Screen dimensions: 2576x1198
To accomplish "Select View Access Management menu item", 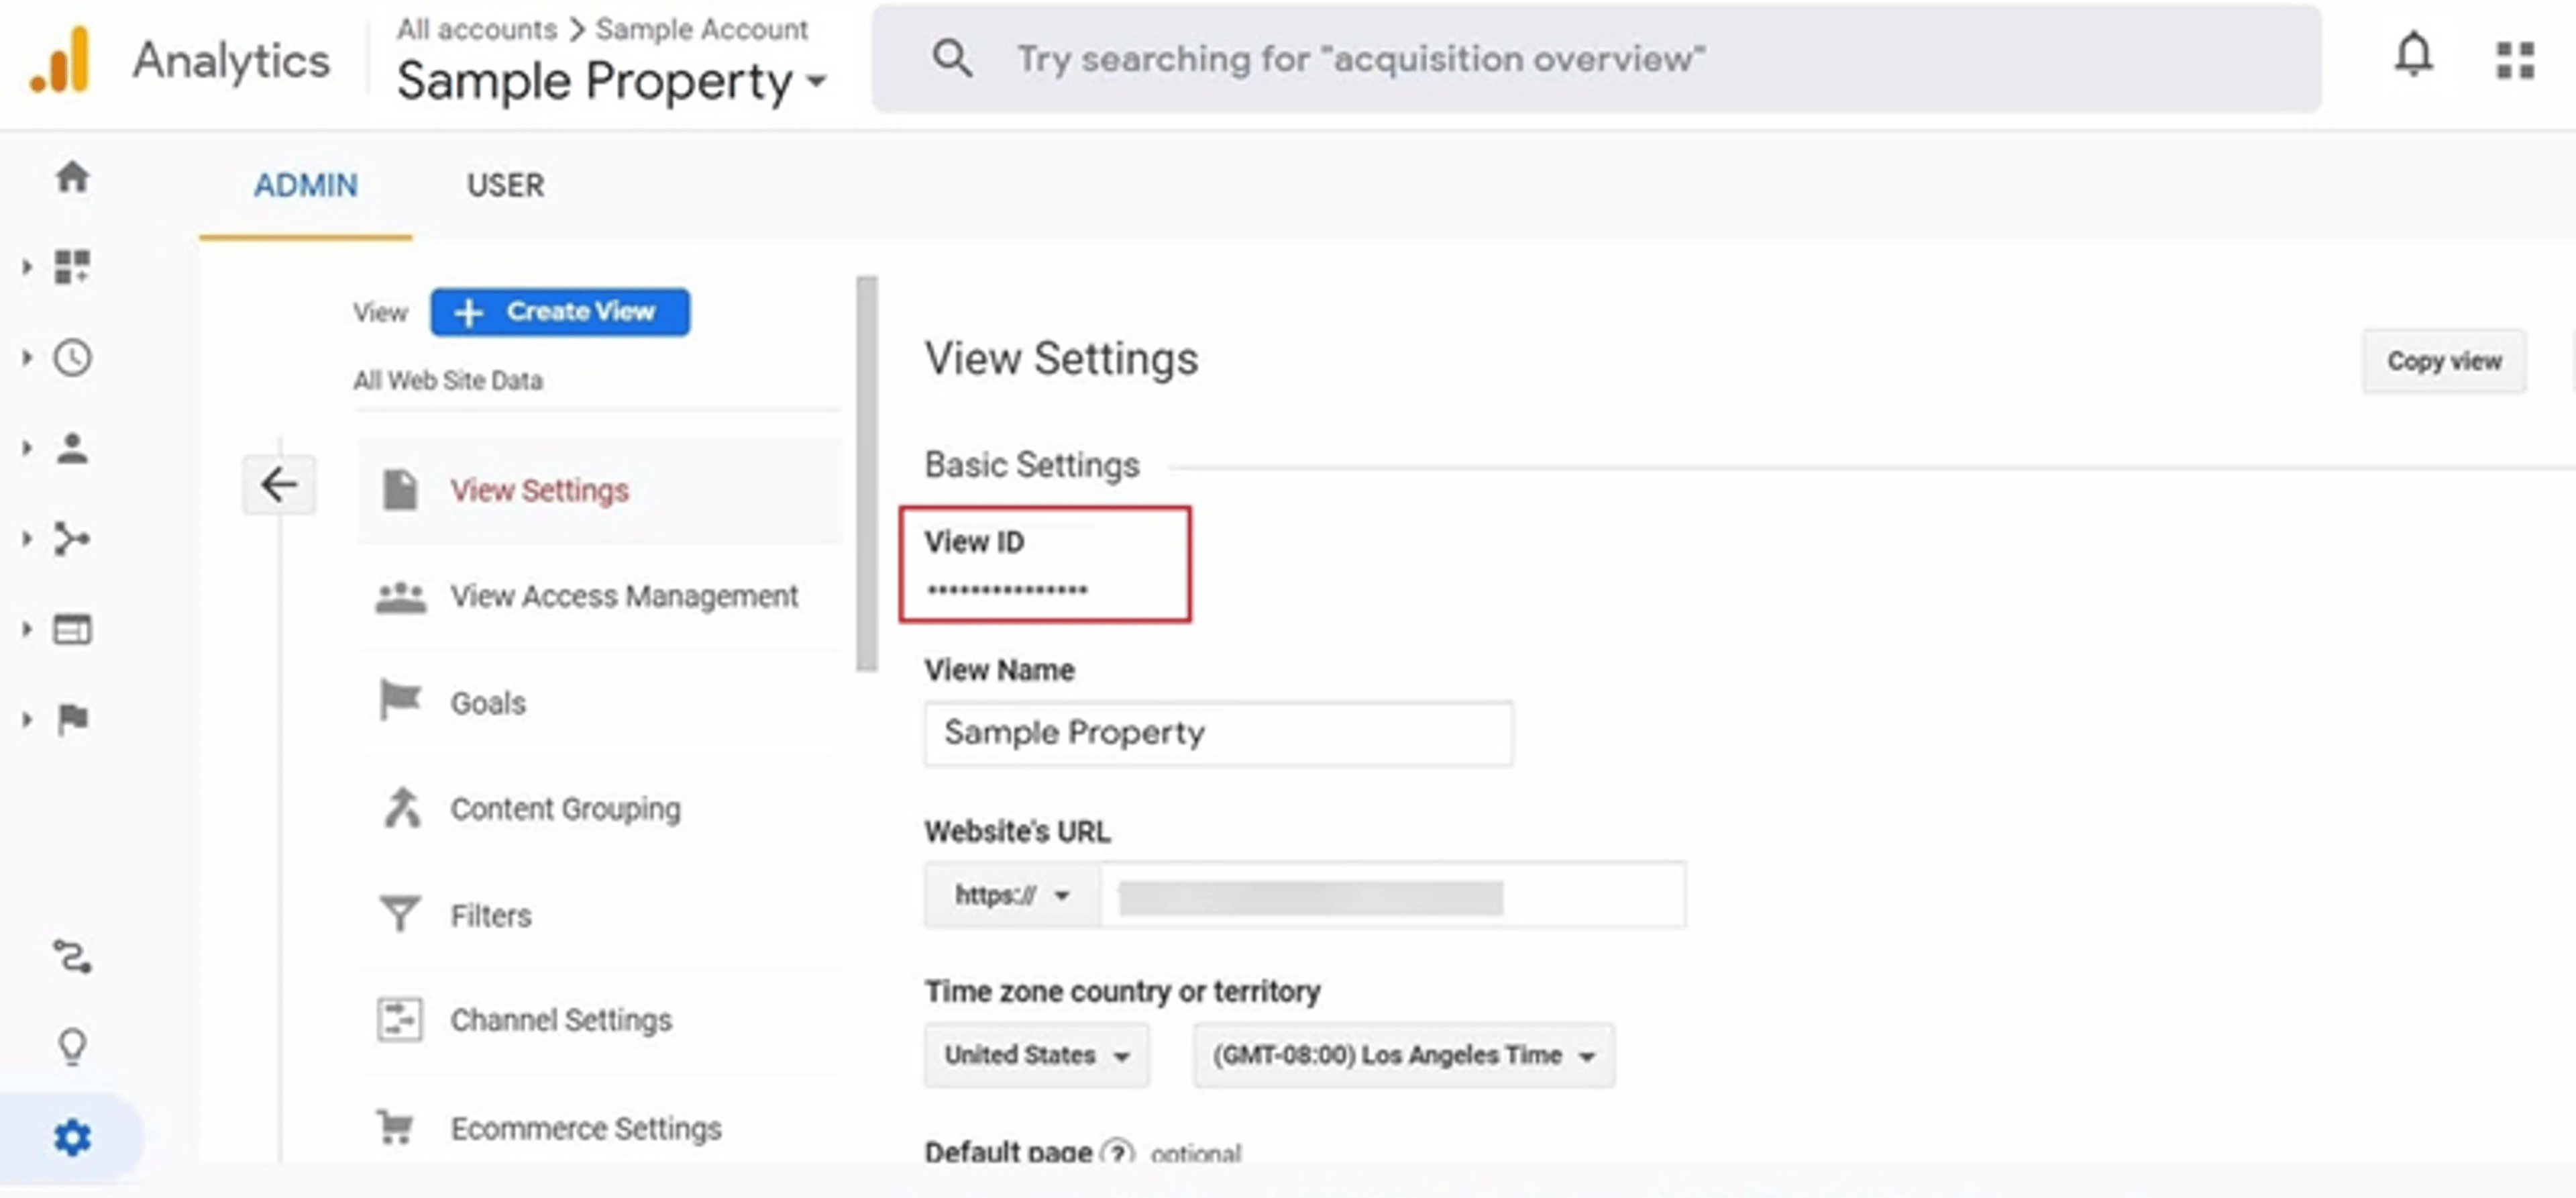I will 600,597.
